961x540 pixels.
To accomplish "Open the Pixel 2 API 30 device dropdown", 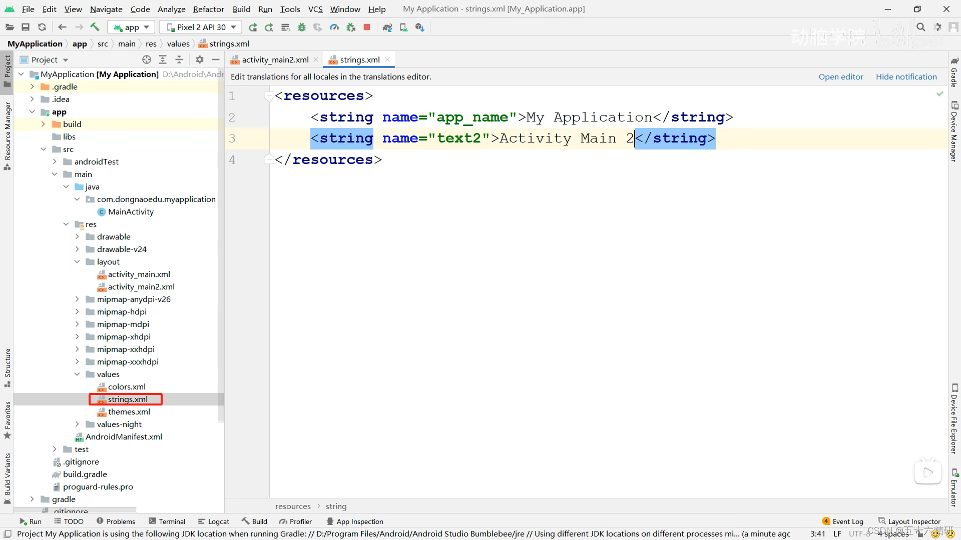I will tap(201, 27).
